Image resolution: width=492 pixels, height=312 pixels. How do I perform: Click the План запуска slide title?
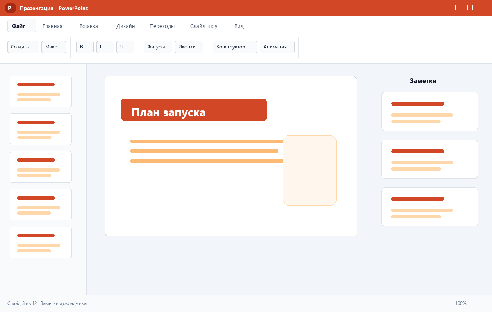(194, 110)
